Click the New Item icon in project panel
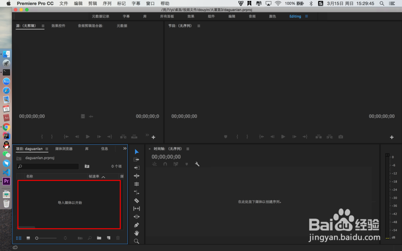 tap(109, 238)
